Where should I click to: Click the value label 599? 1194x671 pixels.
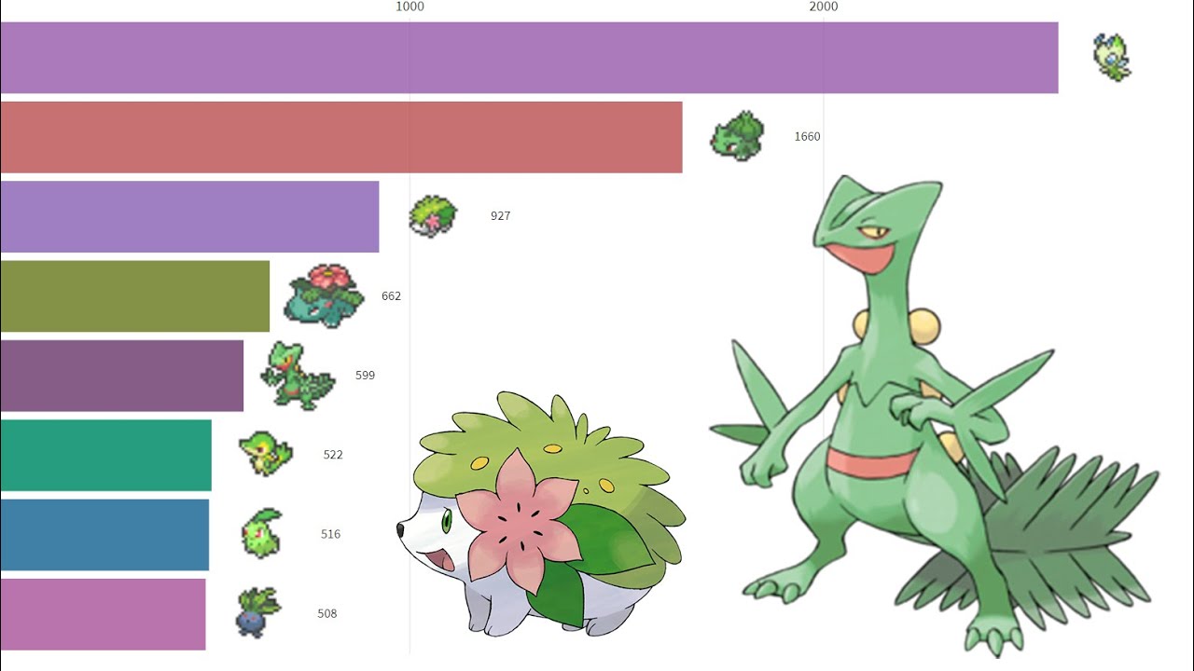365,376
